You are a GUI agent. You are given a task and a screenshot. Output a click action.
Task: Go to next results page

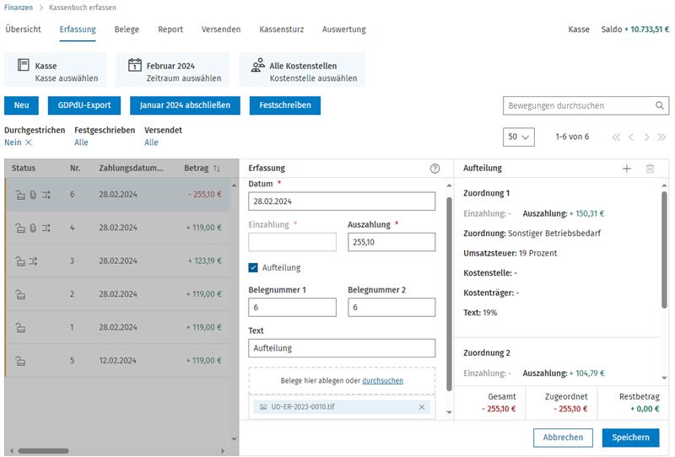coord(646,137)
